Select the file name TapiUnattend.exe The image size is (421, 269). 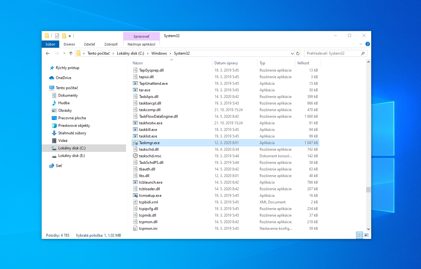click(154, 83)
